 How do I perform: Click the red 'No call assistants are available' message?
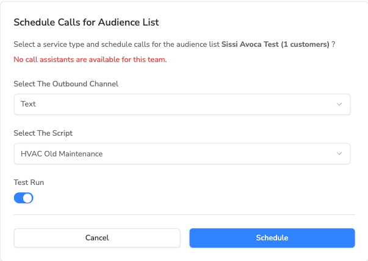coord(90,60)
